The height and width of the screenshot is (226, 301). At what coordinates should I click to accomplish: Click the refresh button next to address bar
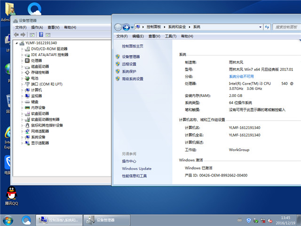click(267, 27)
